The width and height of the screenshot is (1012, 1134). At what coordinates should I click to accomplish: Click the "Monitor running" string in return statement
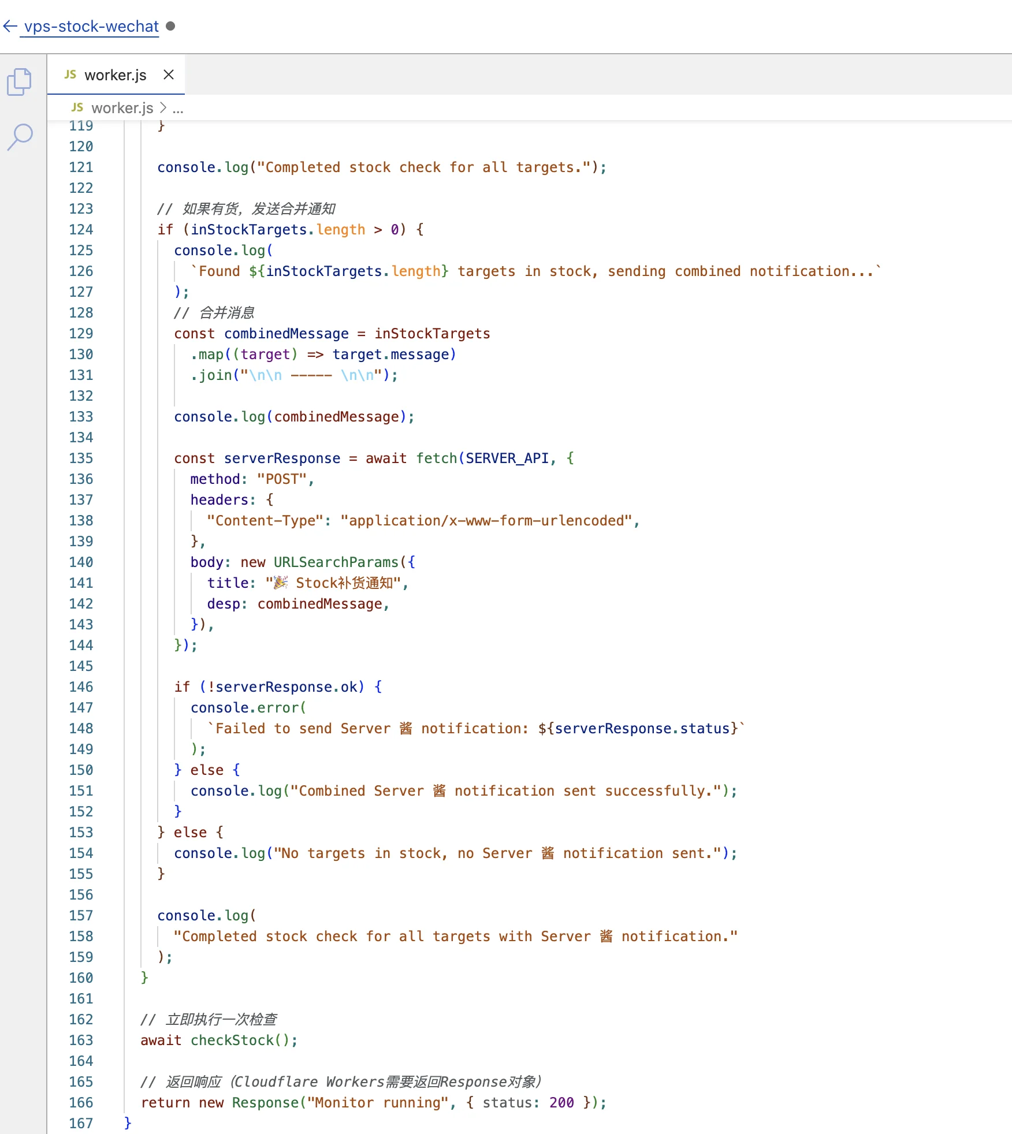click(377, 1103)
